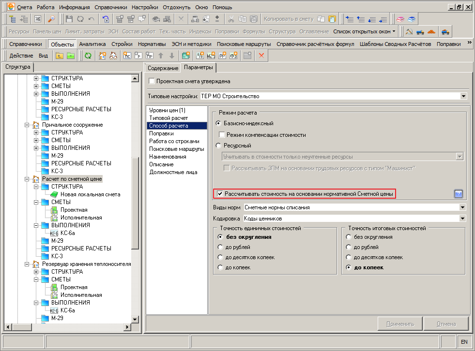Open 'Список открытых окон' dropdown
This screenshot has height=351, width=475.
tap(365, 31)
